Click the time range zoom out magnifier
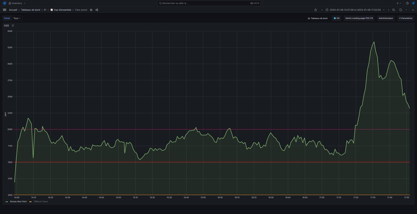 [393, 10]
